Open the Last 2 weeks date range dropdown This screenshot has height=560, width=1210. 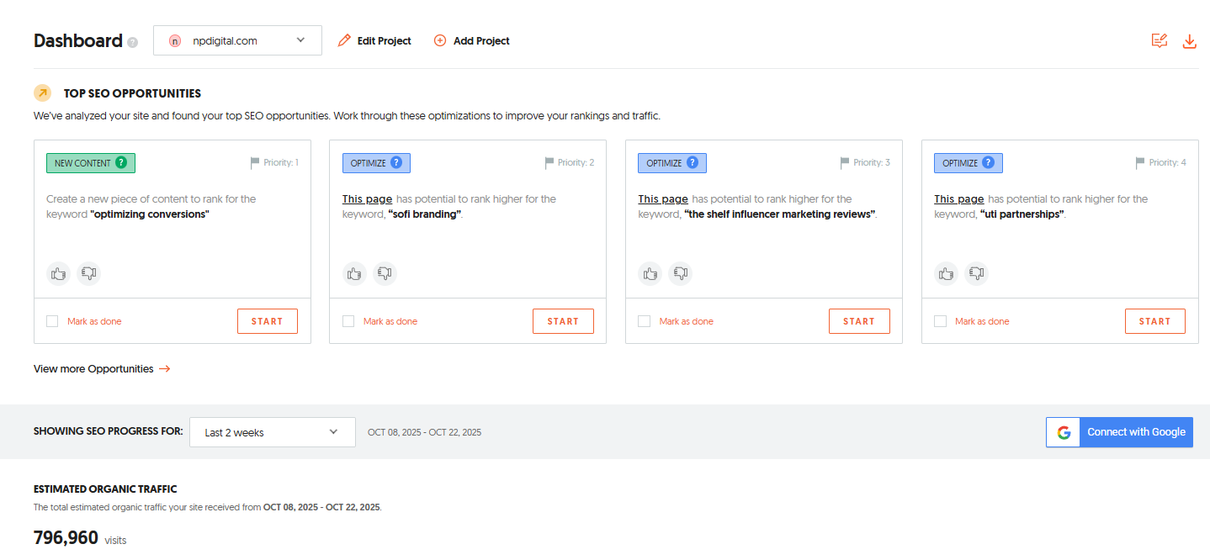(x=273, y=432)
